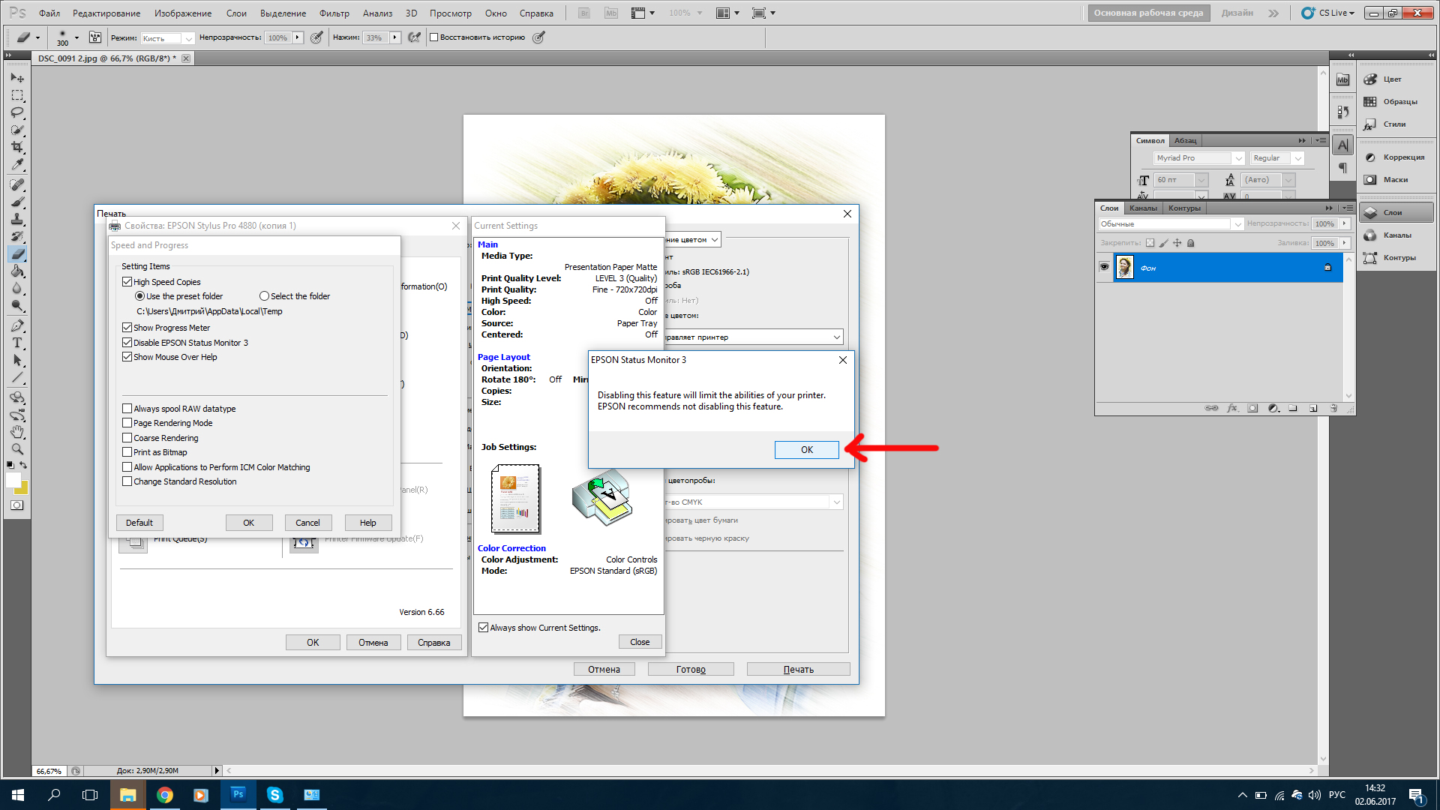
Task: Select the Eraser tool
Action: [17, 253]
